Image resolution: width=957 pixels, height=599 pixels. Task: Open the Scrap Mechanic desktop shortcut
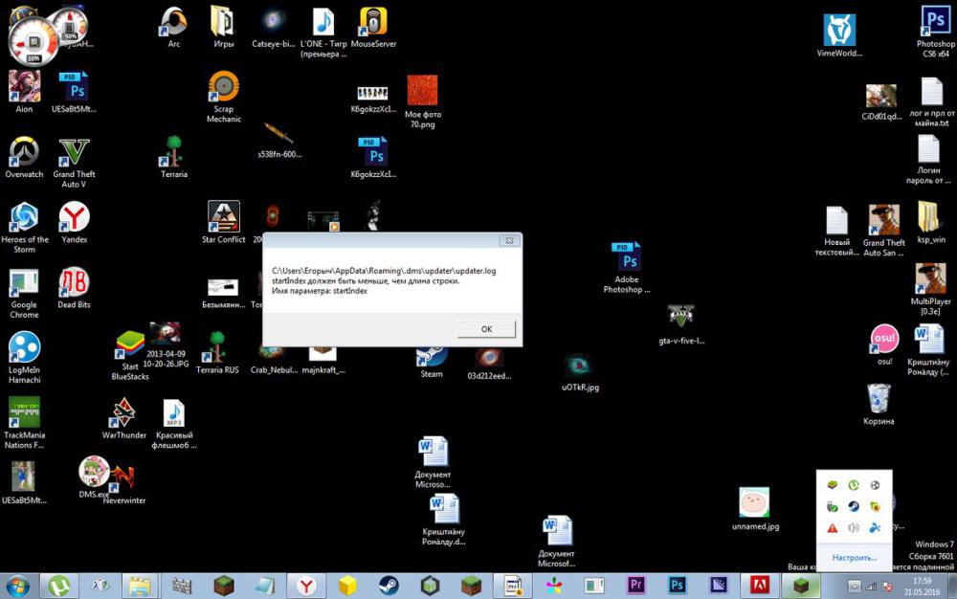223,97
